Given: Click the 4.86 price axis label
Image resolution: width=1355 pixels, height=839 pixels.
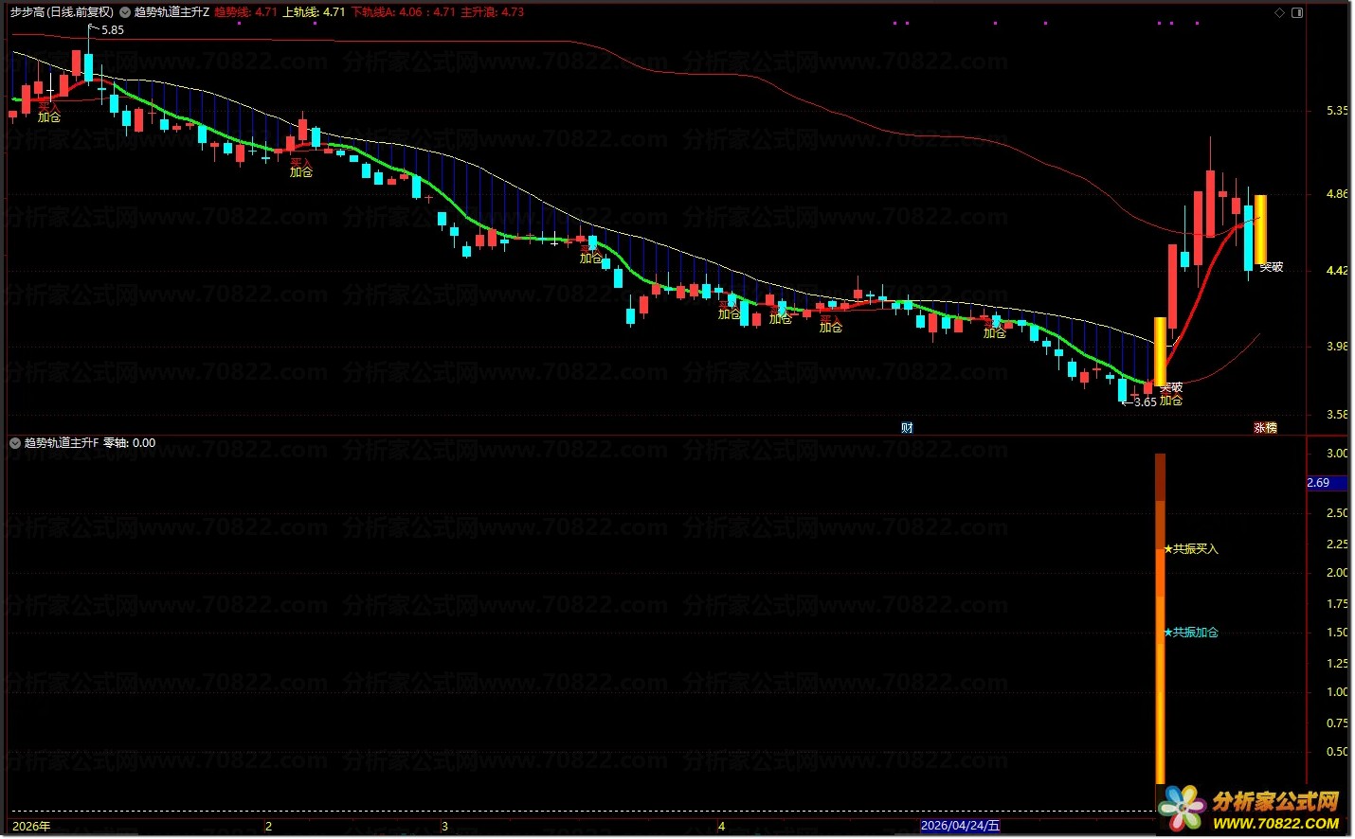Looking at the screenshot, I should tap(1337, 194).
